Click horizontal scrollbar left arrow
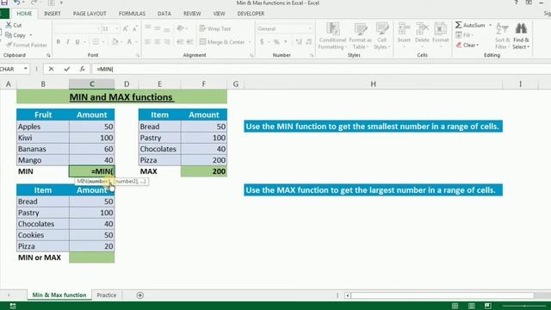Screen dimensions: 551x310 point(347,295)
